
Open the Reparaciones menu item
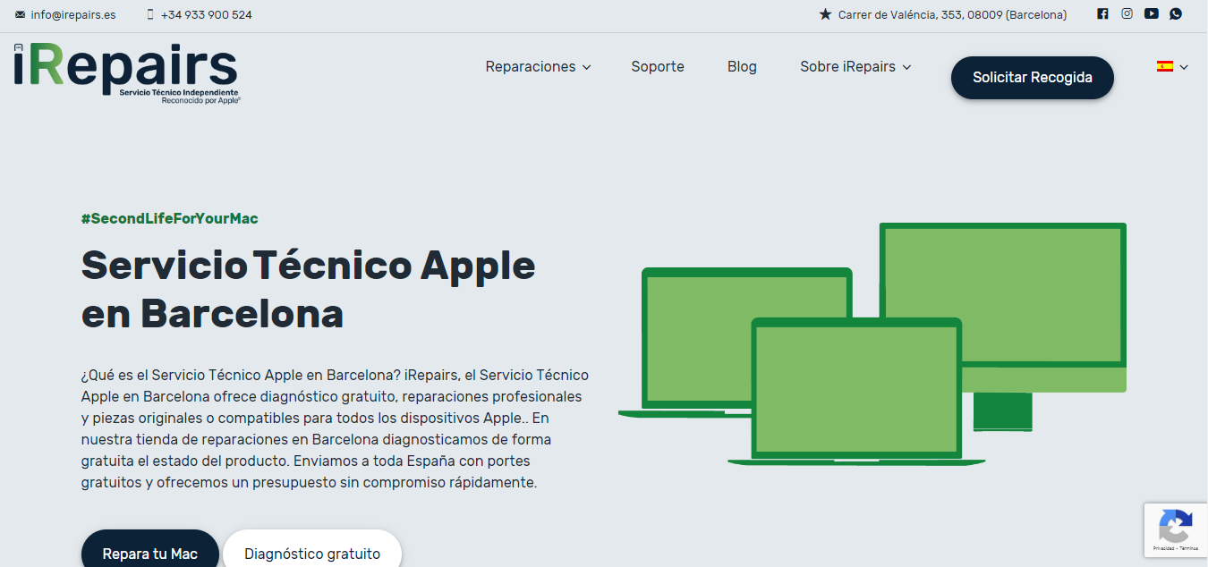(531, 66)
